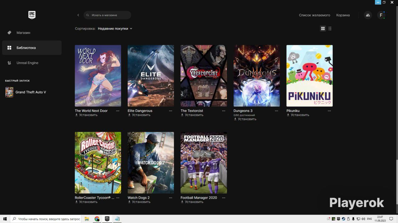Viewport: 398px width, 223px height.
Task: Open options menu for Watch Dogs 2
Action: pos(170,198)
